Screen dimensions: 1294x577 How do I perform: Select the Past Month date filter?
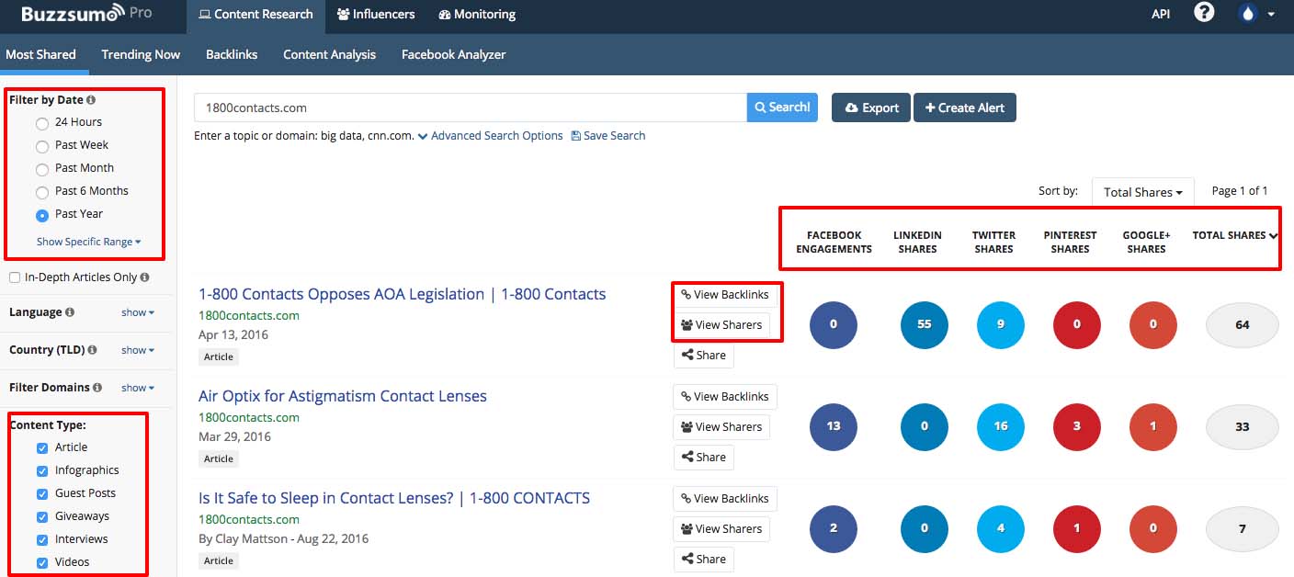pyautogui.click(x=42, y=169)
